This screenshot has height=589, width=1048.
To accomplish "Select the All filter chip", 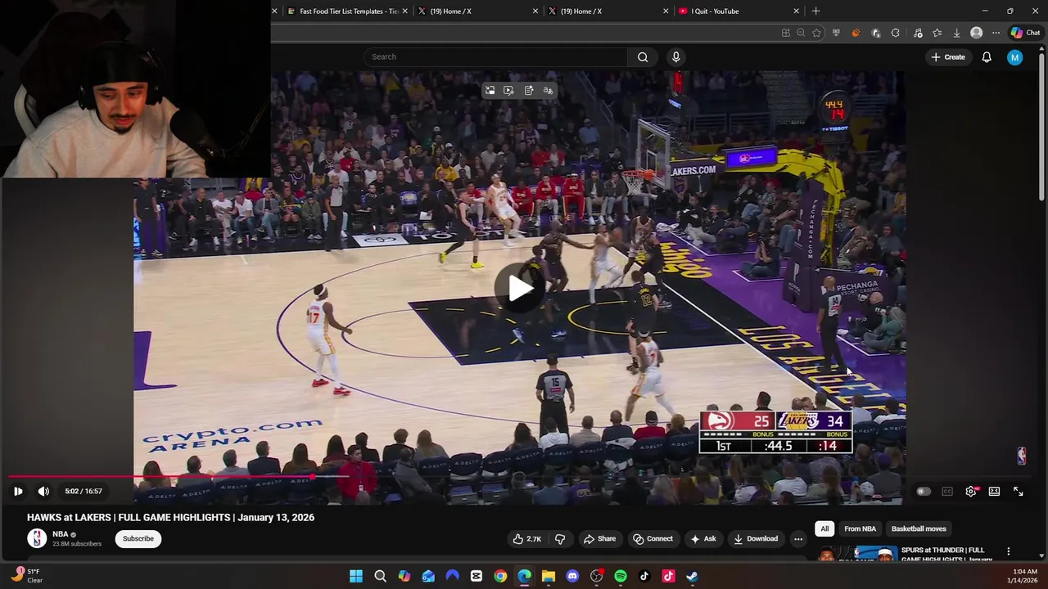I will point(824,529).
